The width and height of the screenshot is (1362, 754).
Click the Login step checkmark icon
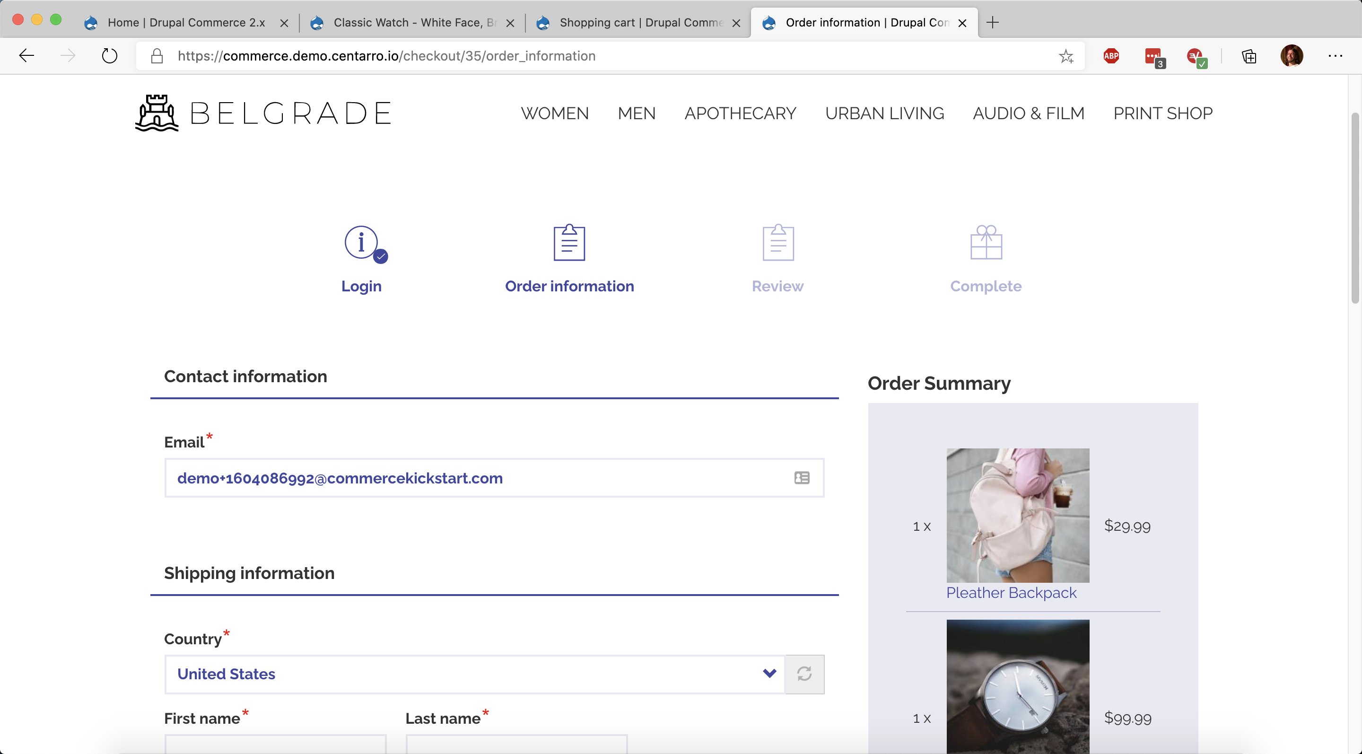point(380,256)
